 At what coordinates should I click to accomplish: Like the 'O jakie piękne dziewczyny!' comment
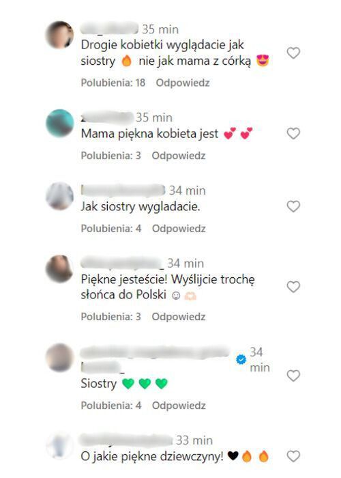(293, 456)
